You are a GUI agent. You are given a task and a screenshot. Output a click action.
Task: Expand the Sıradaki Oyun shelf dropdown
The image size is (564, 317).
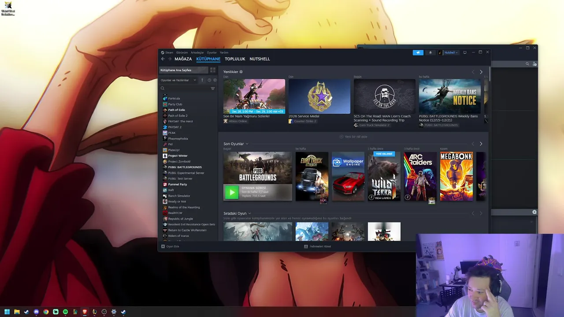click(x=249, y=214)
